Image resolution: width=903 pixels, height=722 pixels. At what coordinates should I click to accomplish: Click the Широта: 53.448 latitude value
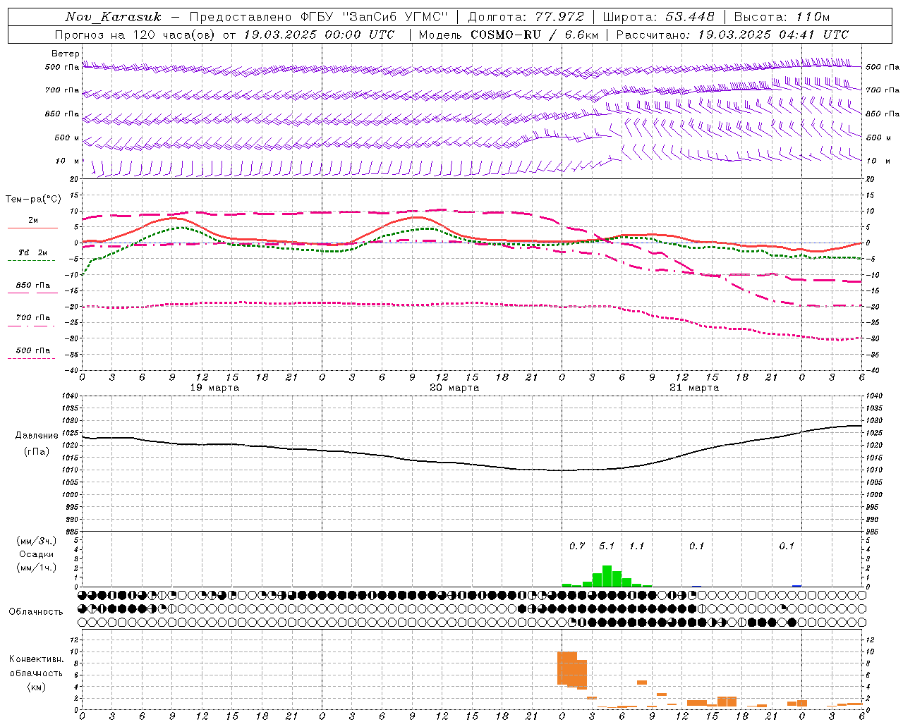(659, 17)
